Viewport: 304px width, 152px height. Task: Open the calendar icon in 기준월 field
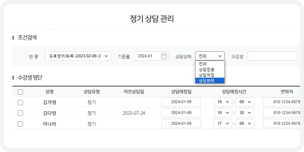click(x=164, y=56)
